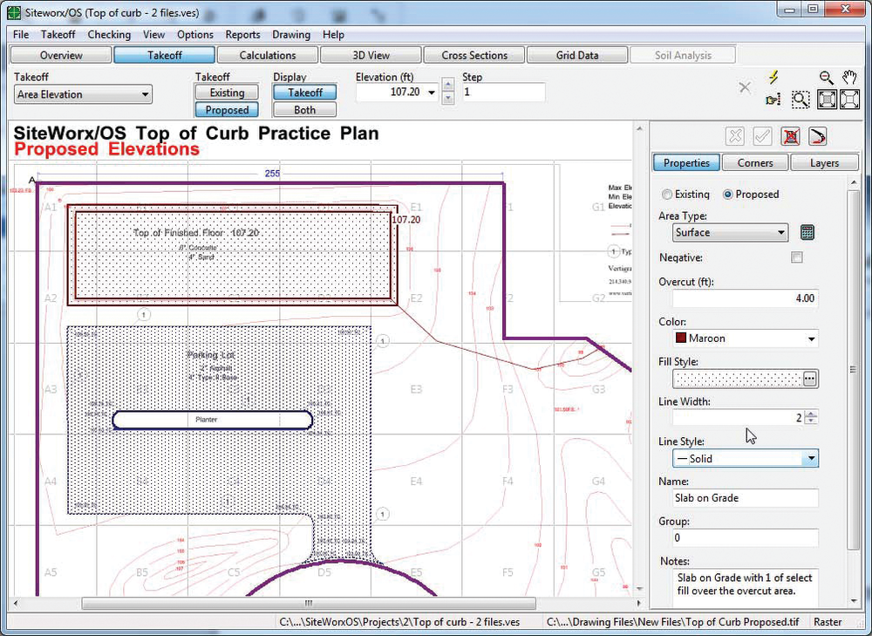Open the calculator icon beside Area Type
Screen dimensions: 872x636
tap(807, 232)
